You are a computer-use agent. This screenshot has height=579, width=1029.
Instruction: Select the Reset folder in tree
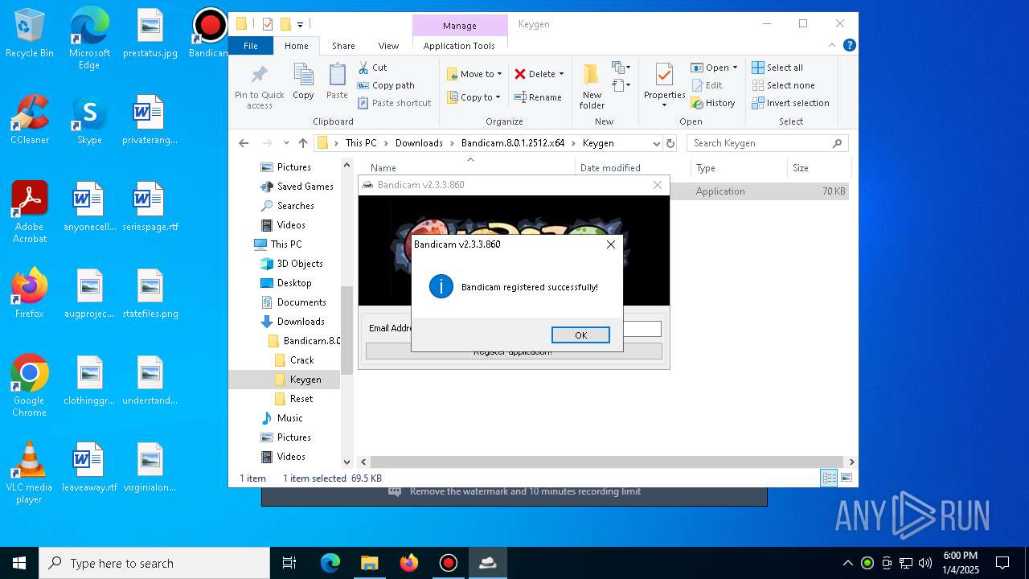[301, 399]
